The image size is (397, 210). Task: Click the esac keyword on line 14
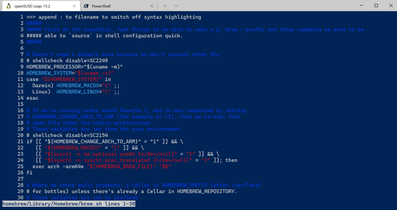[32, 98]
